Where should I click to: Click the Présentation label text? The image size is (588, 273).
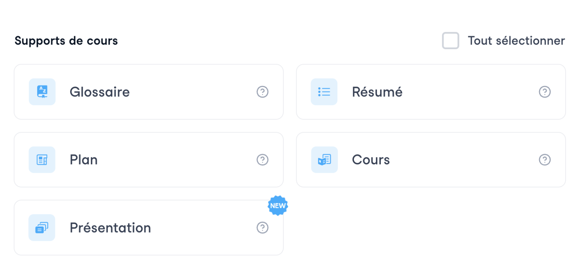coord(110,228)
